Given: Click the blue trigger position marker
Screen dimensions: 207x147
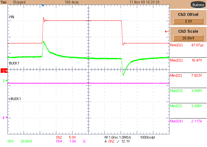Looking at the screenshot, I should (43, 6).
